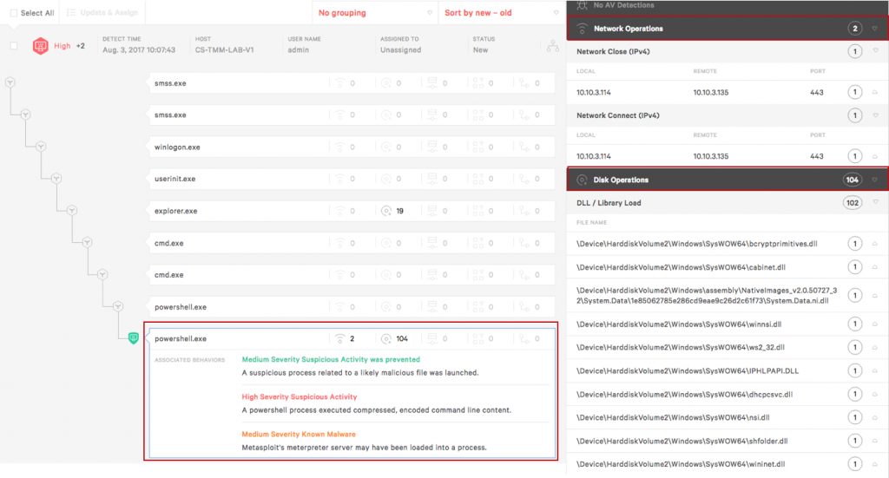Click the No AV Detections bug icon

[582, 5]
